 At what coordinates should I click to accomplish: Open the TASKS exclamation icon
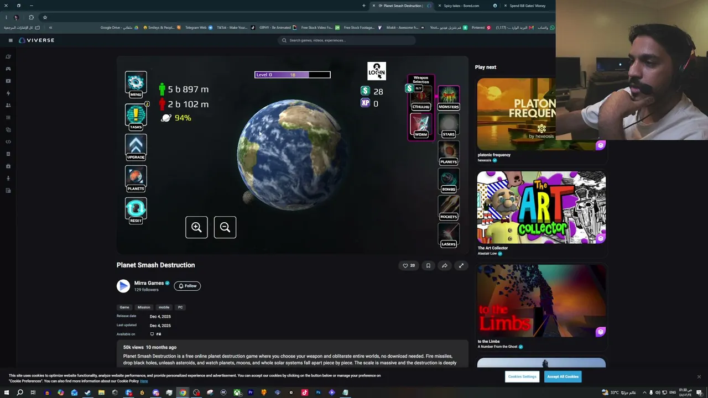coord(136,117)
